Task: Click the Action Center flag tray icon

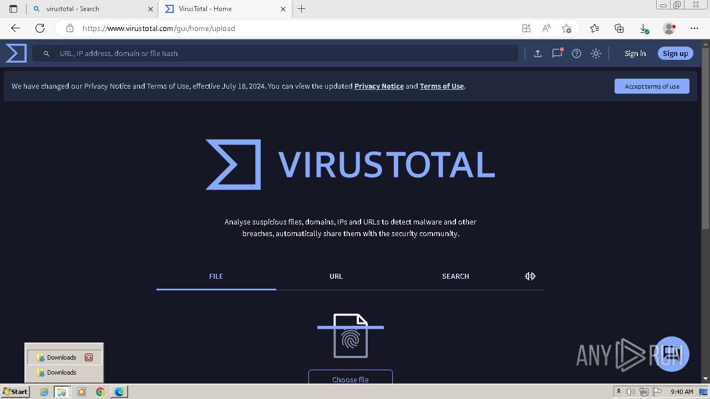Action: point(656,392)
